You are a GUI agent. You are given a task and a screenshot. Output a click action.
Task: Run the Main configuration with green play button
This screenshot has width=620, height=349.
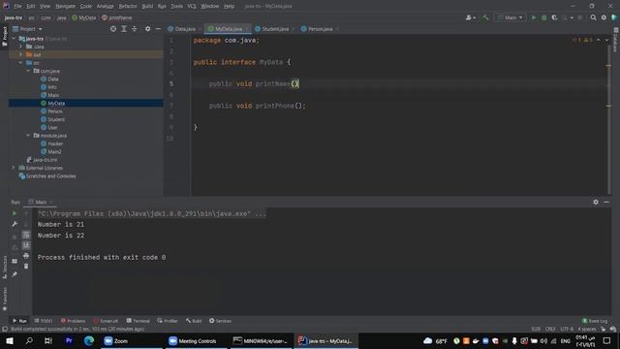pos(534,17)
